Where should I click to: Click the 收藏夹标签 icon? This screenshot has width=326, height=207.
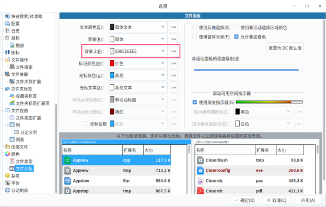pos(12,96)
